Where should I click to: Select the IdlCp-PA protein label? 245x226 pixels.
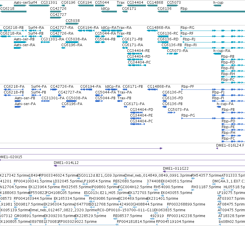coord(113,87)
